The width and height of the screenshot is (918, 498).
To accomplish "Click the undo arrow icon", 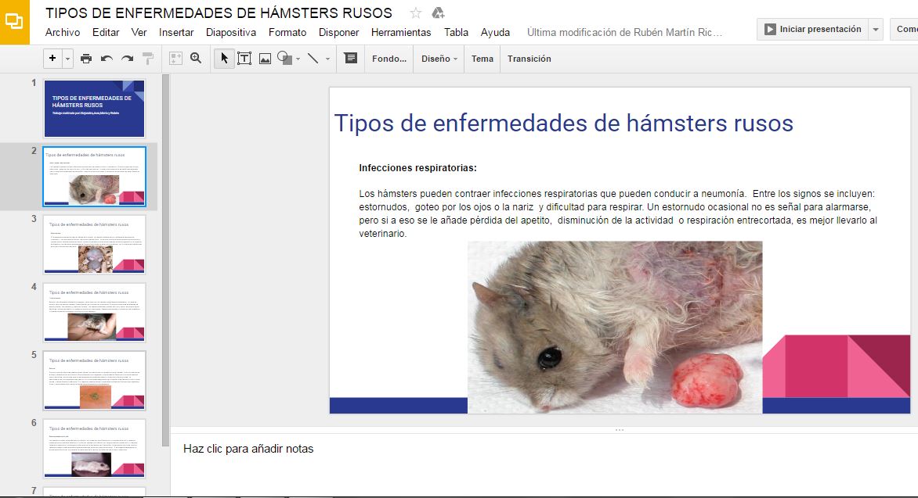I will point(107,59).
